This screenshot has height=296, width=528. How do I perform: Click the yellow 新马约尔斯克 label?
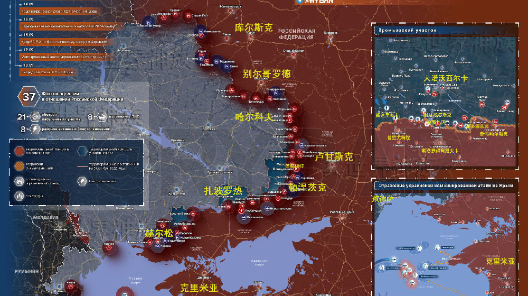pyautogui.click(x=493, y=134)
